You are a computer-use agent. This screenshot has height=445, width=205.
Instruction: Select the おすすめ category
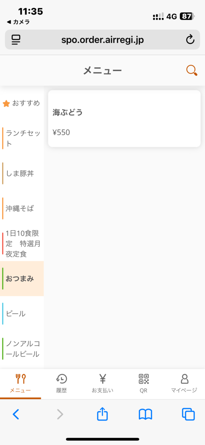22,103
